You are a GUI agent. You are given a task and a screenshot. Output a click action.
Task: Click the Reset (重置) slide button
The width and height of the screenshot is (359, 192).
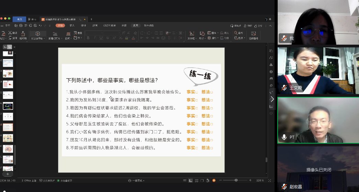pyautogui.click(x=79, y=33)
